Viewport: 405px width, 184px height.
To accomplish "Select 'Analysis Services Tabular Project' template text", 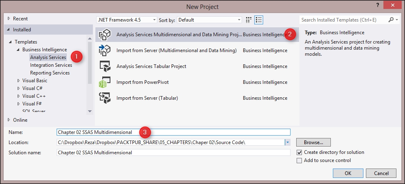I will point(151,66).
